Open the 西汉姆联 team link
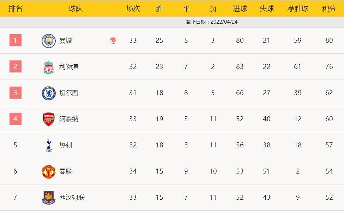 click(x=72, y=198)
